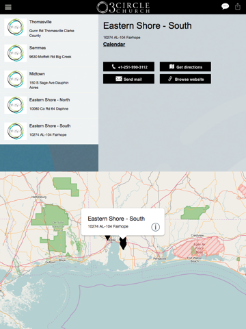Click the 10080 Co Rd 64 Daphne address
The height and width of the screenshot is (329, 246).
point(49,109)
